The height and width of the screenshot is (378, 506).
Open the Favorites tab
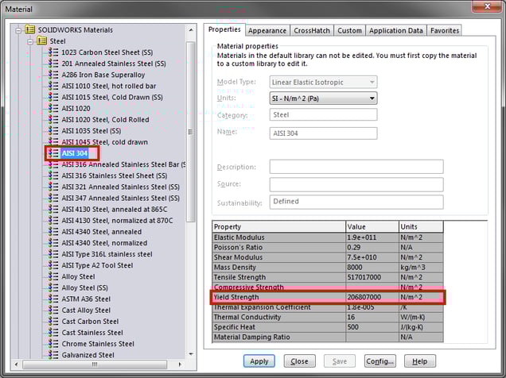coord(445,31)
